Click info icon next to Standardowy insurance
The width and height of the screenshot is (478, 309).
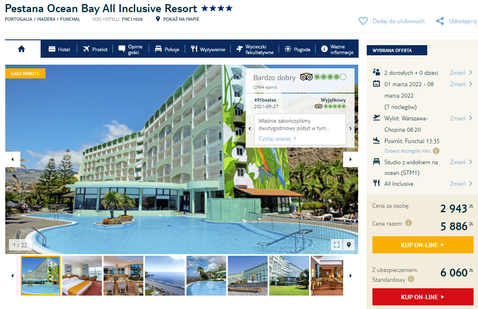[x=411, y=279]
